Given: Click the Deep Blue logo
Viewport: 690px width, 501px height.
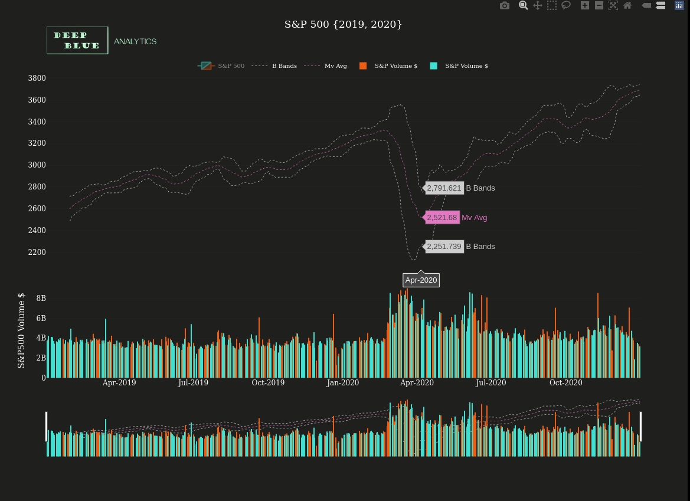Looking at the screenshot, I should coord(77,41).
